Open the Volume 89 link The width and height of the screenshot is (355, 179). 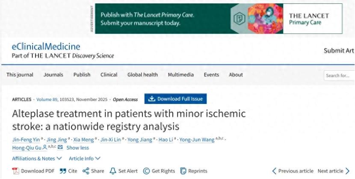click(47, 99)
